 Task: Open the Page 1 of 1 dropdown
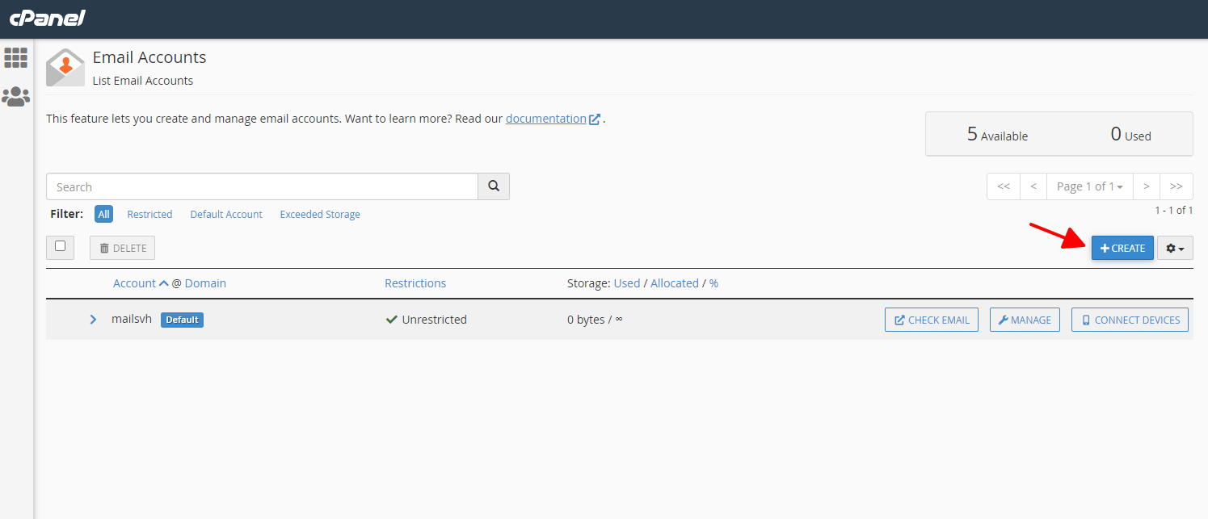click(1089, 186)
